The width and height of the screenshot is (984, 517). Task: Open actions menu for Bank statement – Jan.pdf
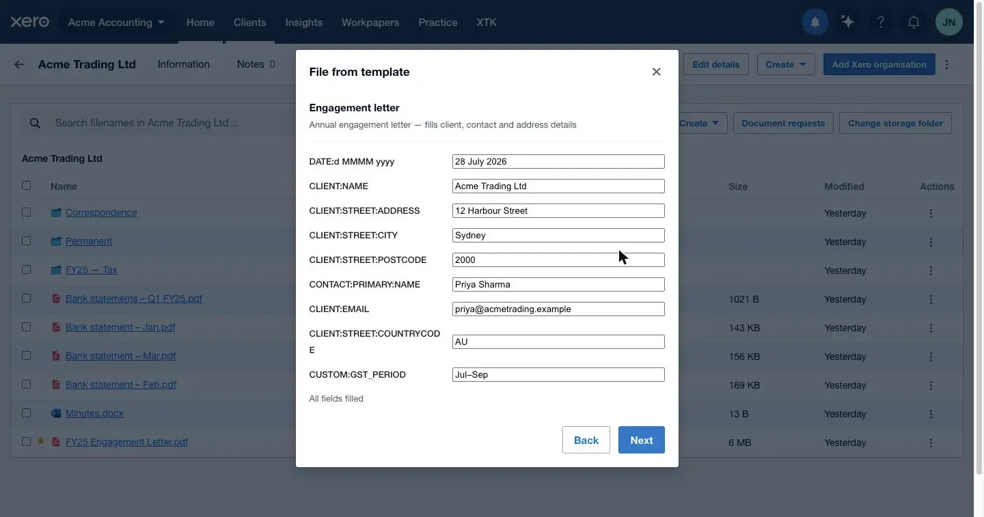click(x=931, y=328)
